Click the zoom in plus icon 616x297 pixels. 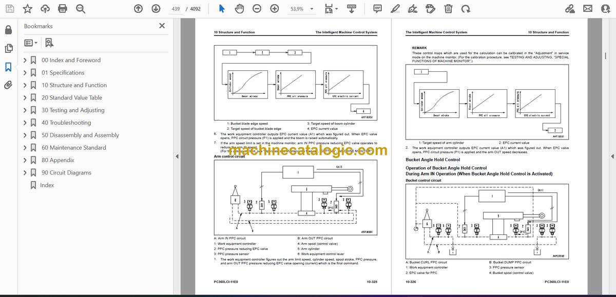click(275, 9)
